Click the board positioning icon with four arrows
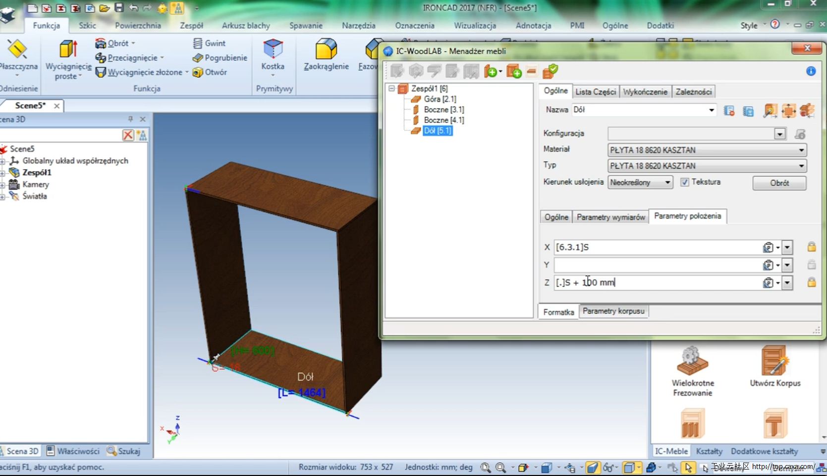The width and height of the screenshot is (827, 476). click(x=788, y=110)
